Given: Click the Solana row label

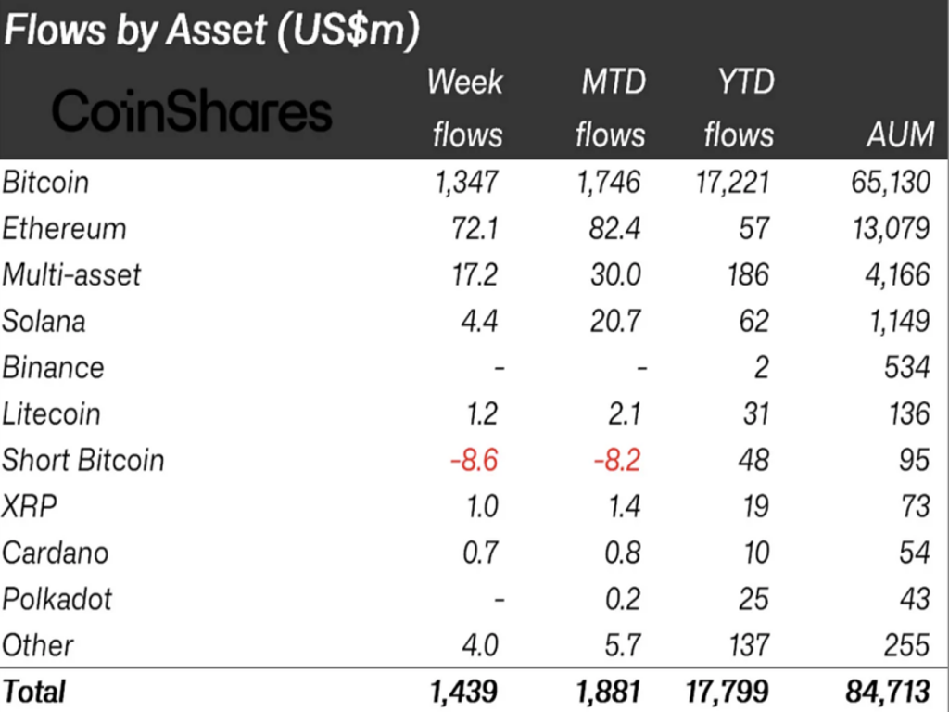Looking at the screenshot, I should pos(44,321).
